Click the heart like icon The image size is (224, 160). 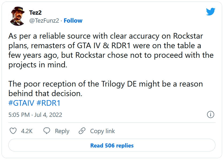pyautogui.click(x=13, y=131)
